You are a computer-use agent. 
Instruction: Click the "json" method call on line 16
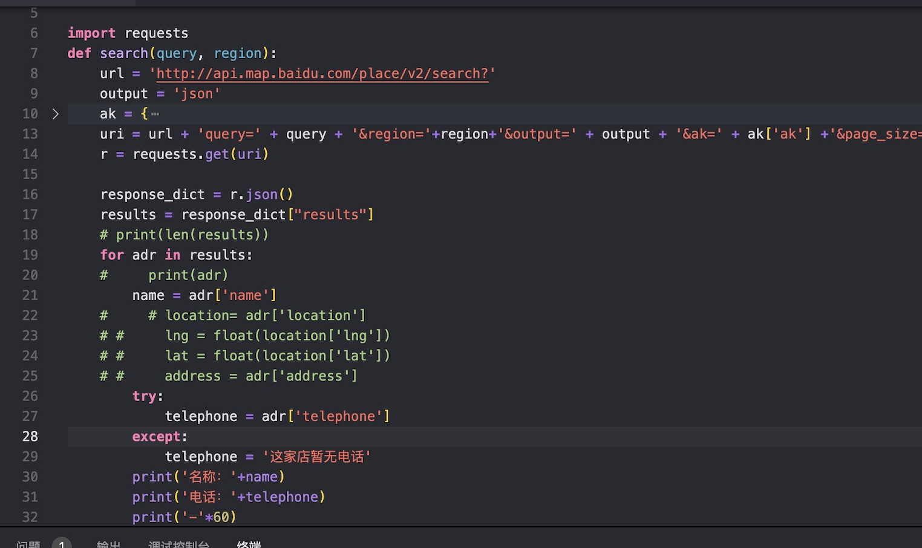[262, 194]
